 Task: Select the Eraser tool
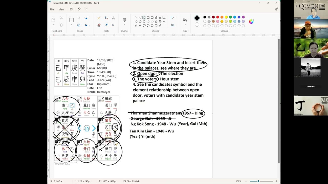coord(99,25)
